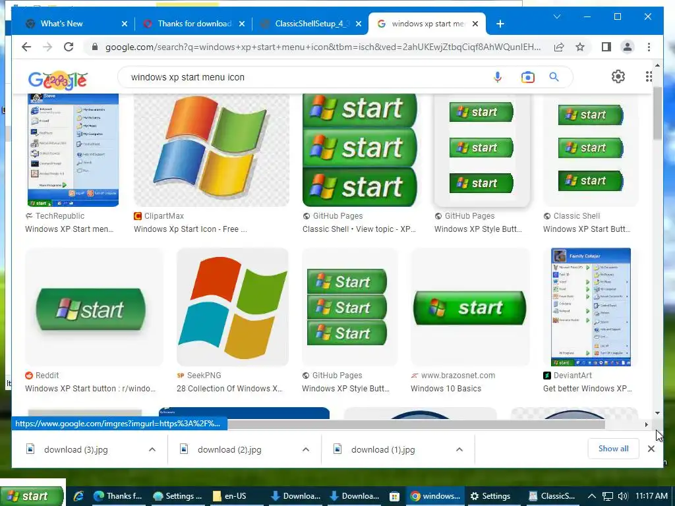Image resolution: width=675 pixels, height=506 pixels.
Task: Expand options for download (1).jpg
Action: pos(459,449)
